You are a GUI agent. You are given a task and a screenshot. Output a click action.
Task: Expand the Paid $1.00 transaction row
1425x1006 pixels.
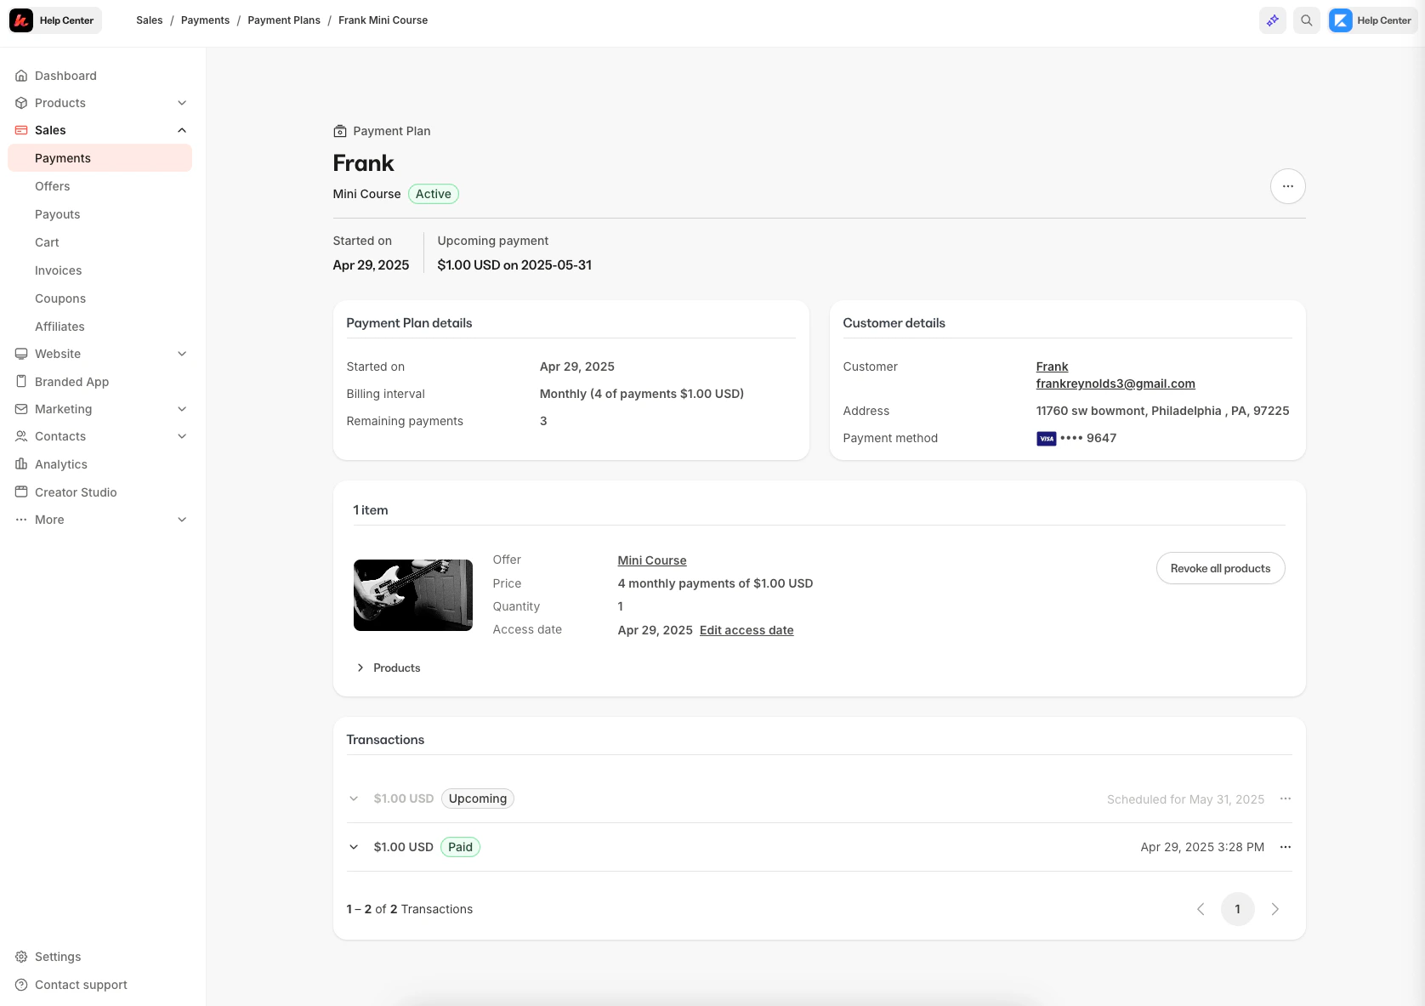click(x=354, y=847)
